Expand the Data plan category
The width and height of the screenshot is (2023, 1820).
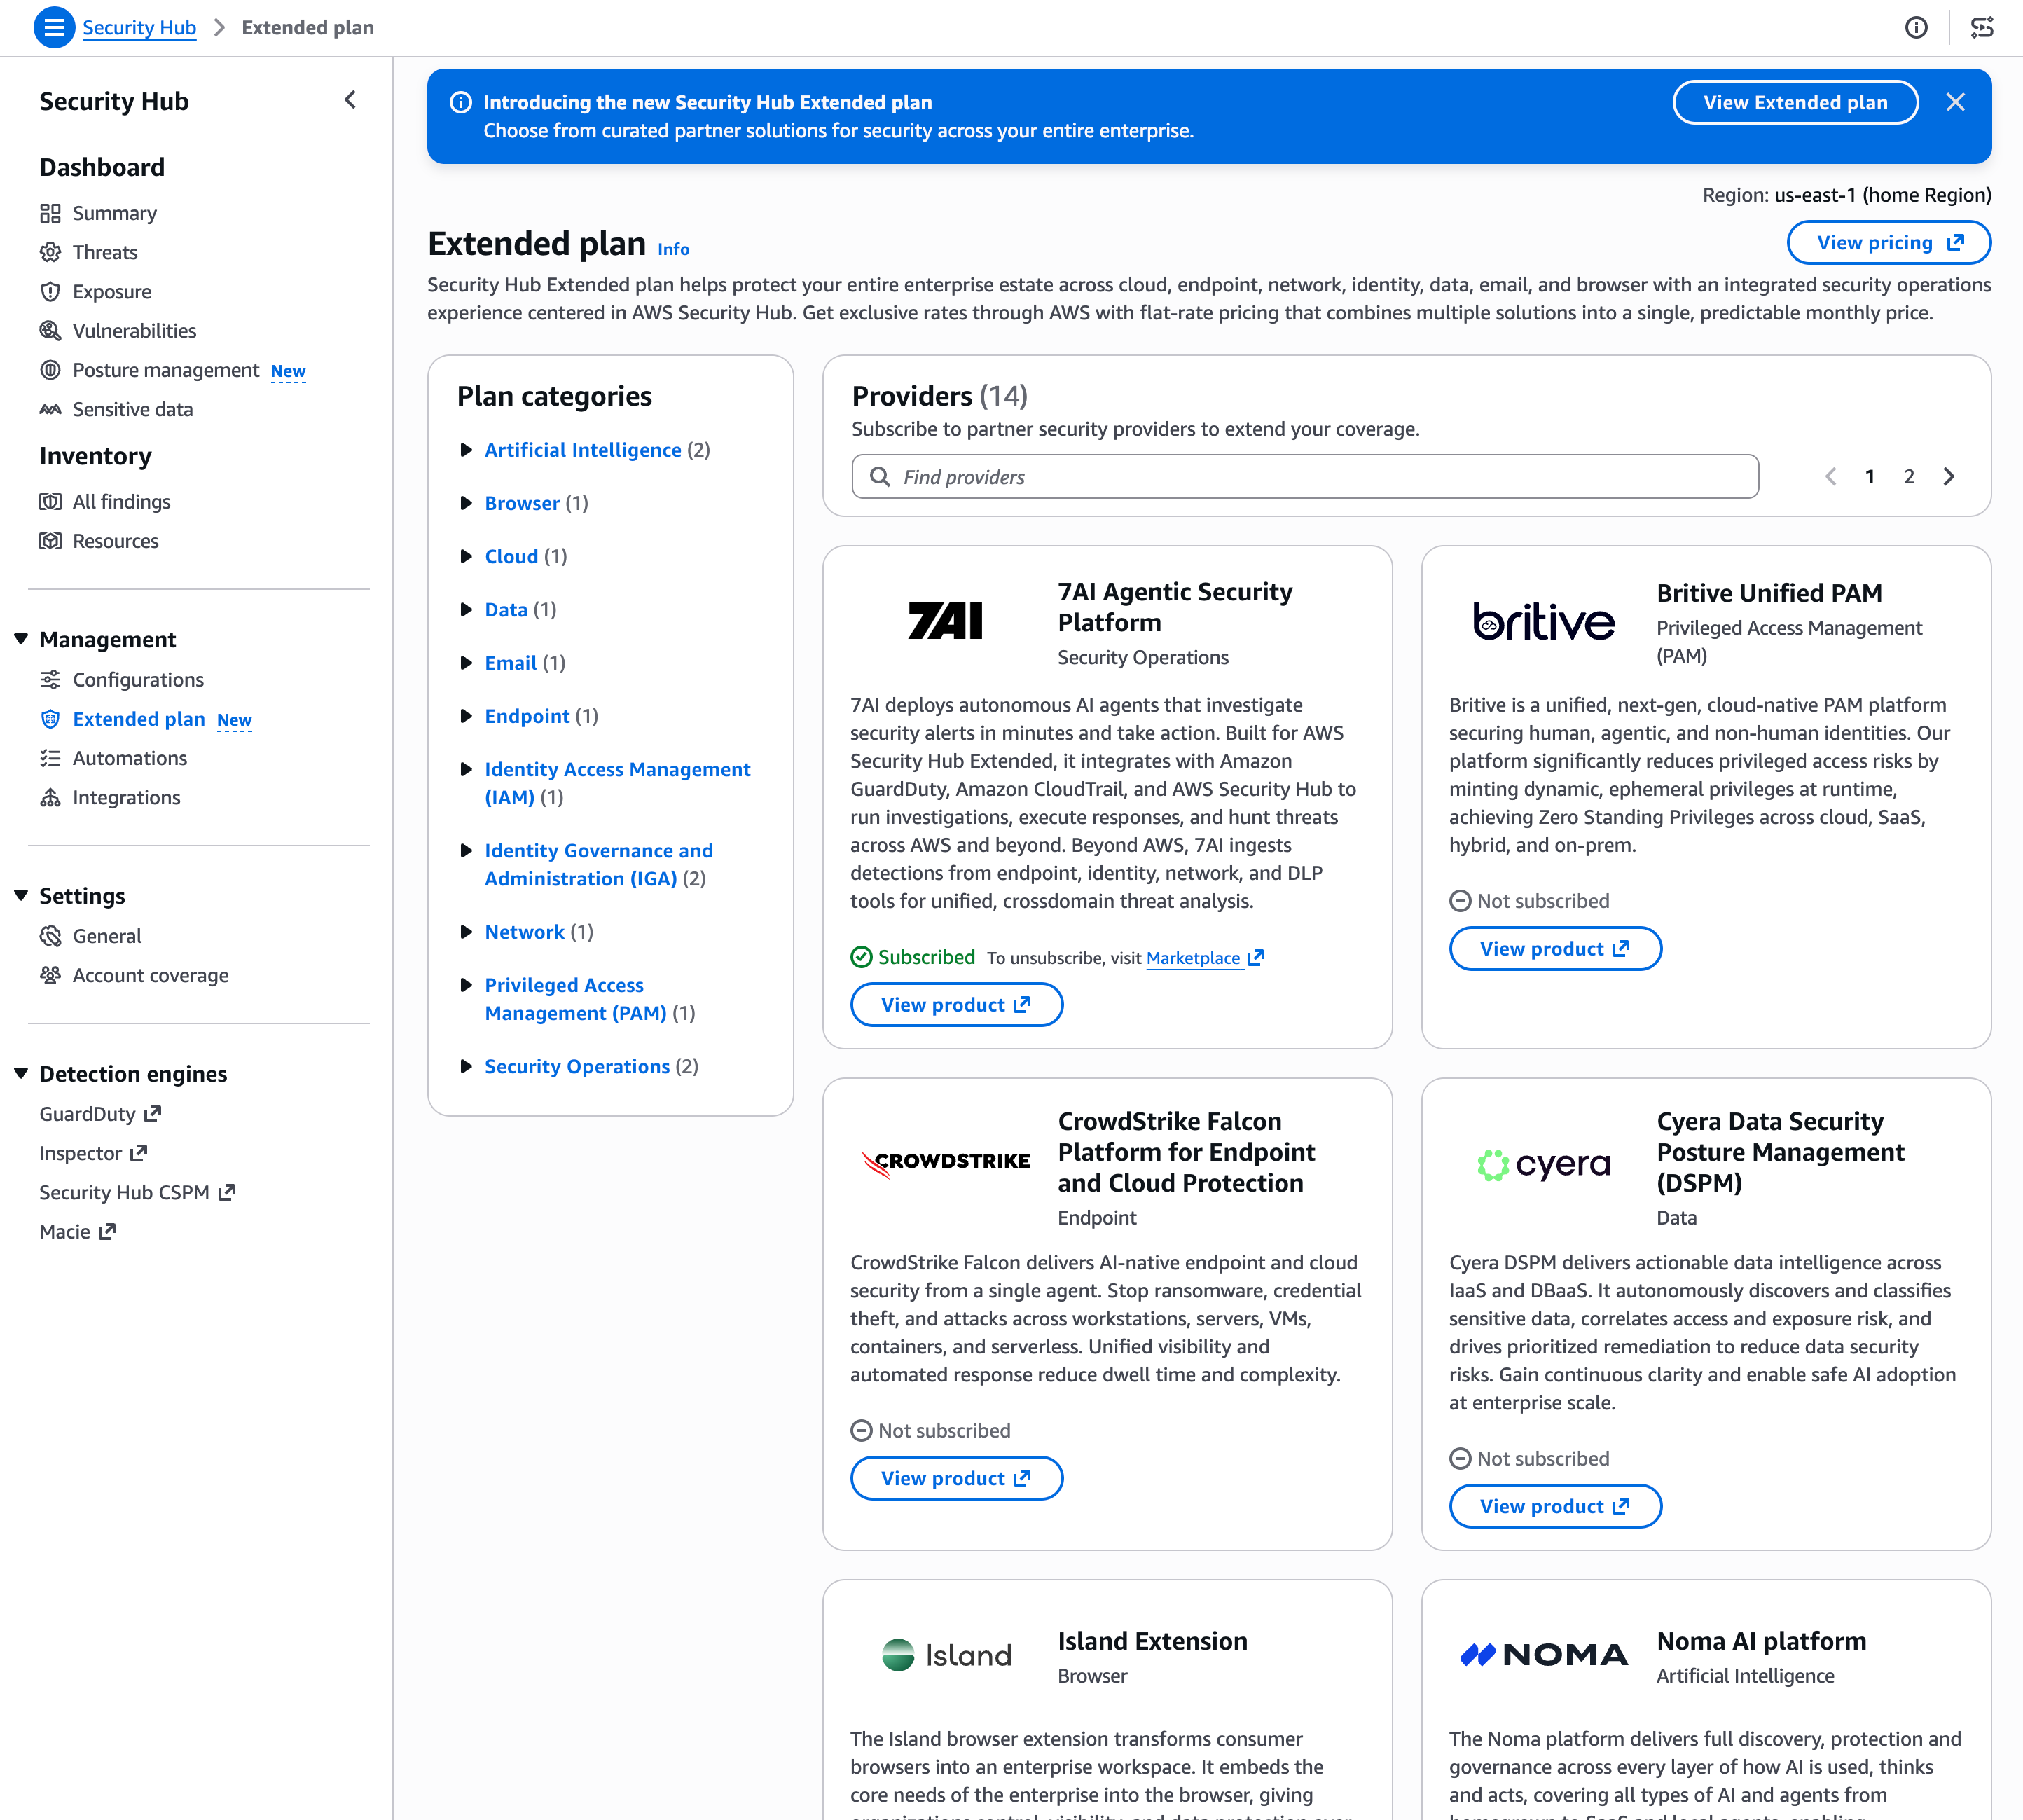pyautogui.click(x=466, y=609)
